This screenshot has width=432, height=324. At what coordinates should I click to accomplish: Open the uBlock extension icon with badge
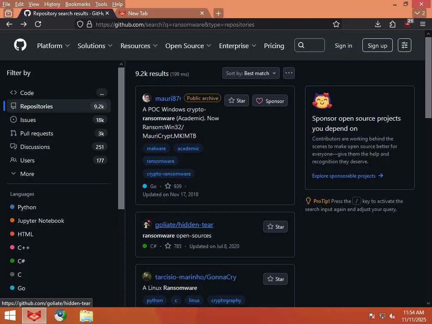point(408,24)
